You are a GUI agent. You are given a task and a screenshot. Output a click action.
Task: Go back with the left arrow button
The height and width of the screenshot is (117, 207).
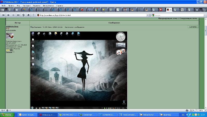point(8,15)
